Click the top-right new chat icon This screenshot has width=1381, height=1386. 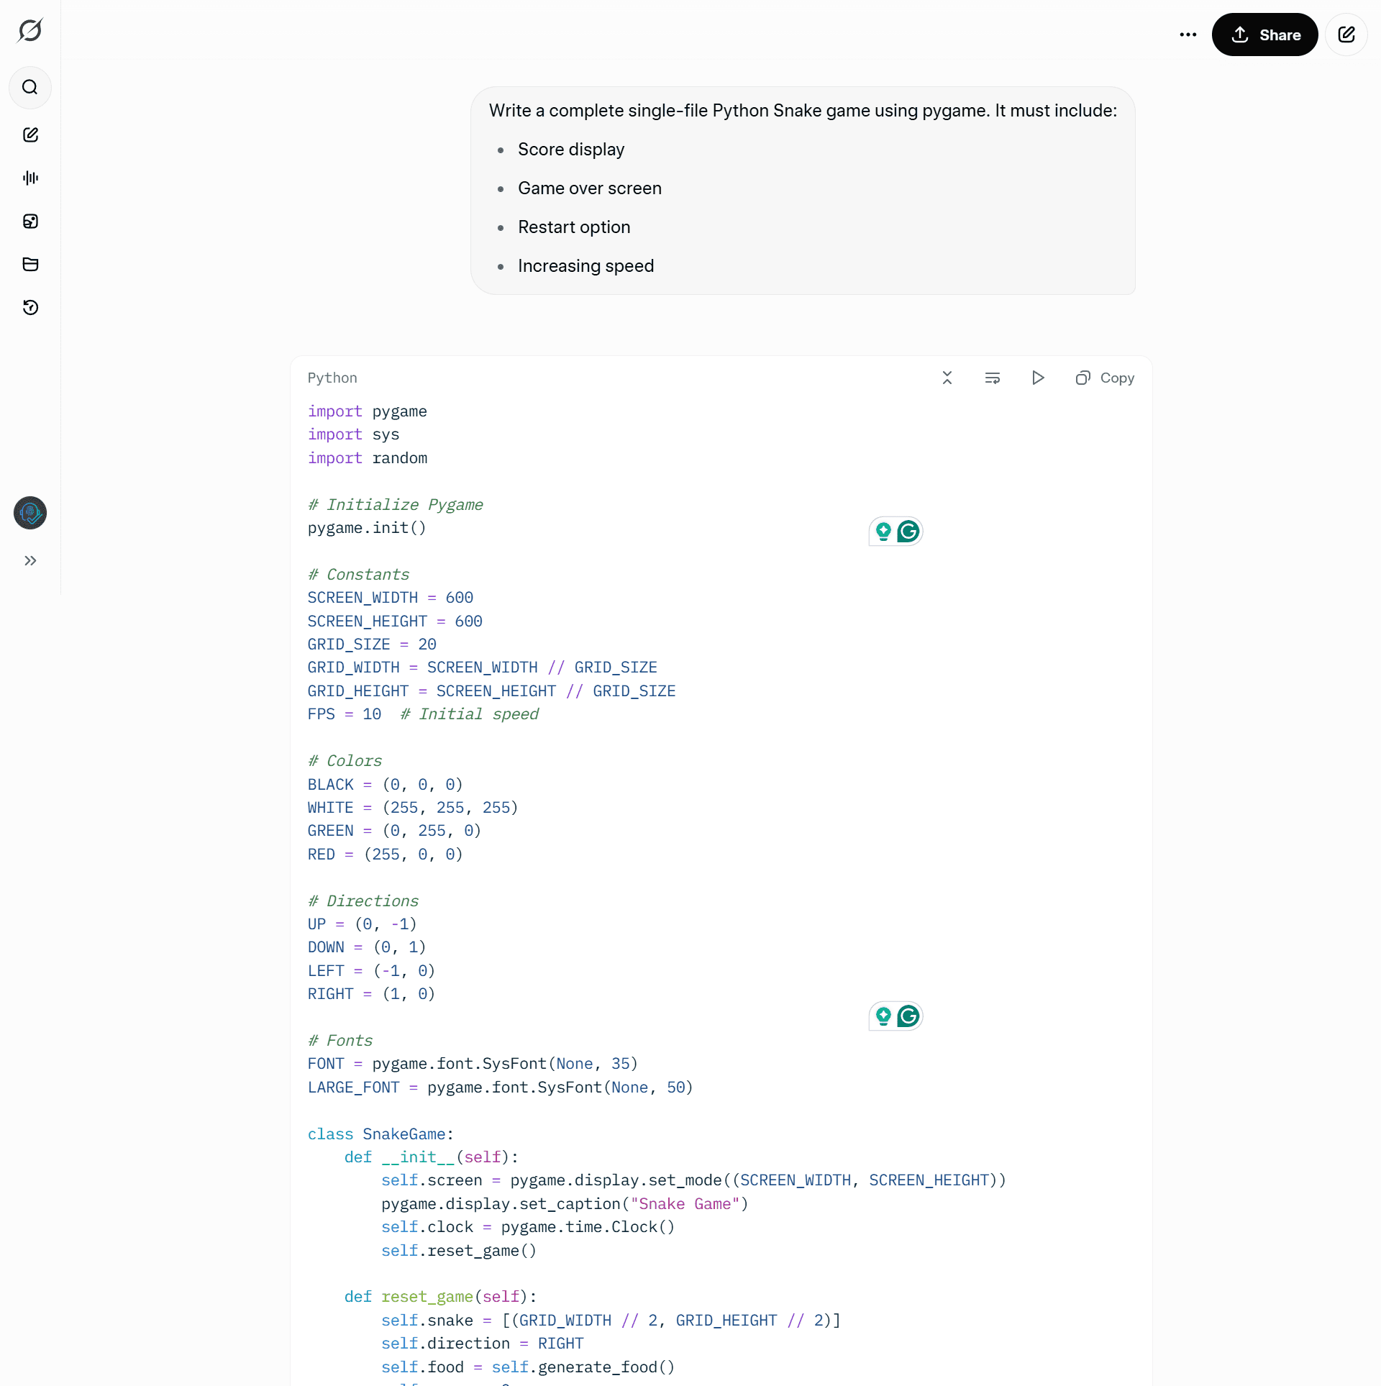tap(1346, 35)
